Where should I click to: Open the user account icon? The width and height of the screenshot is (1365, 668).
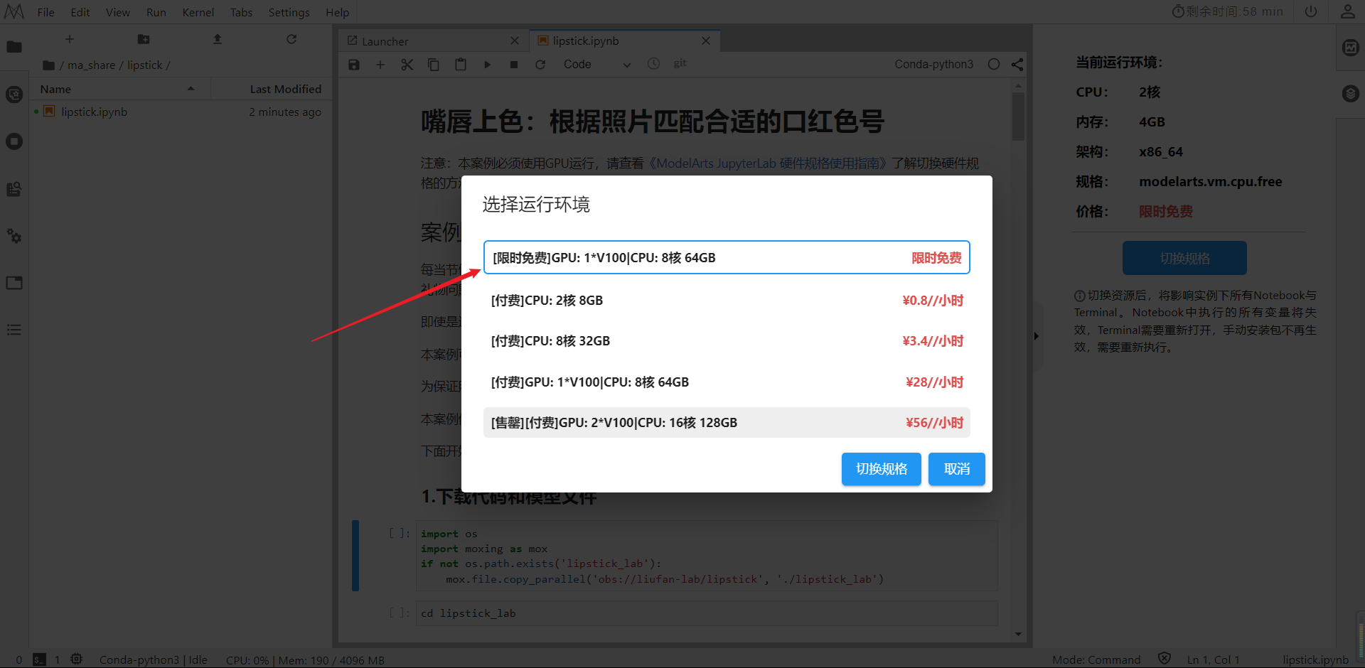1348,12
